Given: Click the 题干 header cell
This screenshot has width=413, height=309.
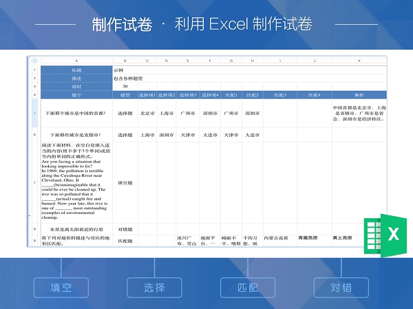Looking at the screenshot, I should [x=76, y=95].
